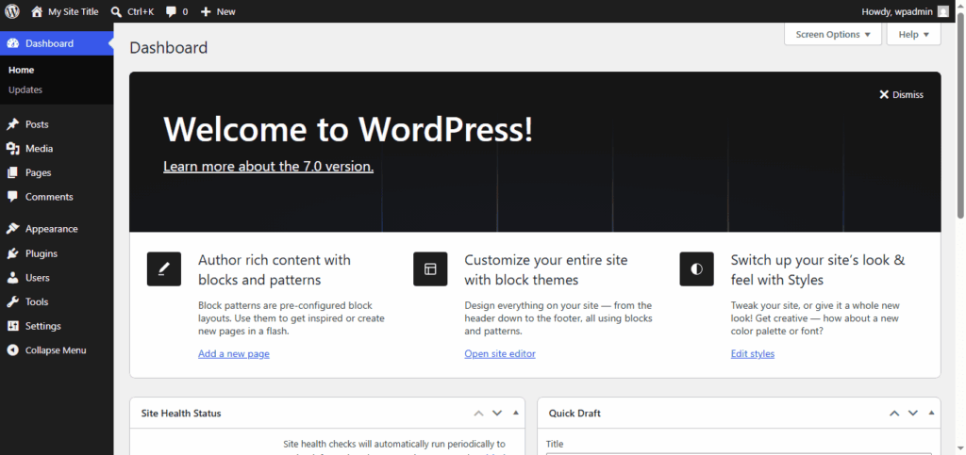
Task: Click Open site editor link
Action: [x=500, y=353]
